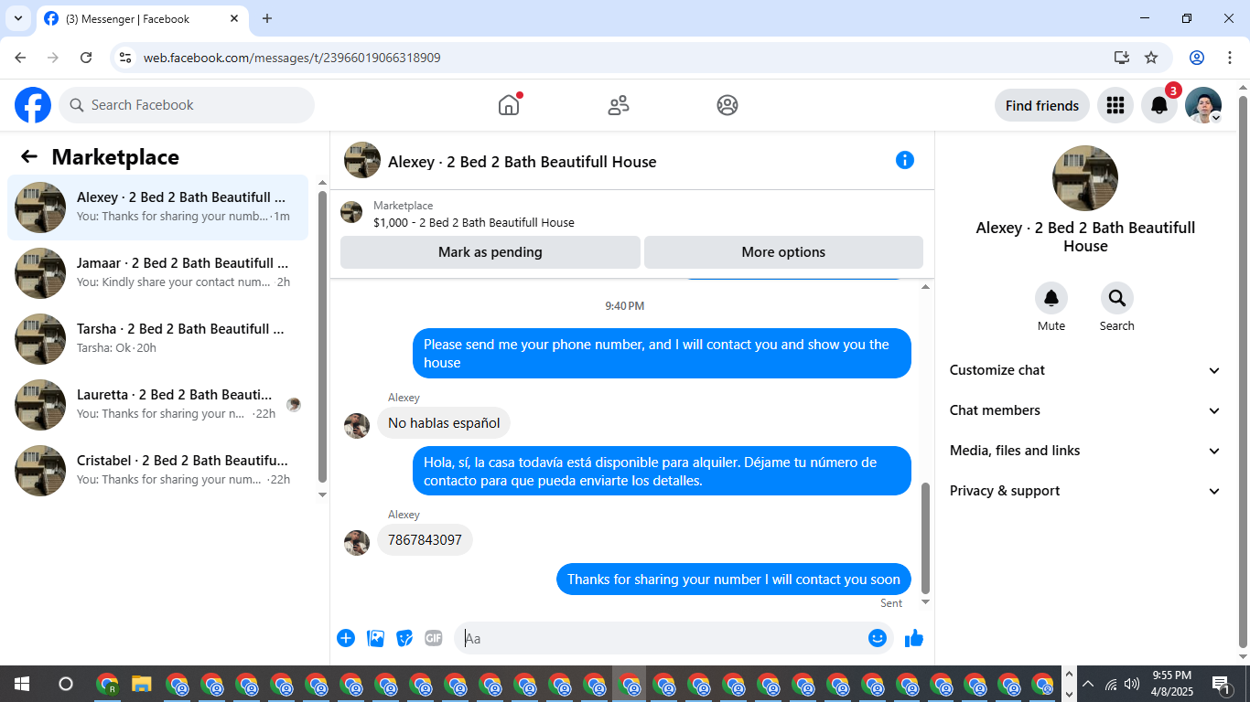Open the Windows notification center icon

[x=1222, y=684]
